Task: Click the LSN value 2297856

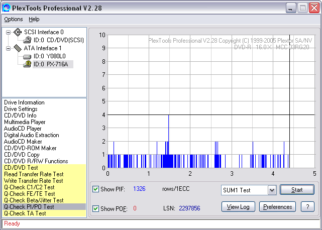Action: point(189,208)
